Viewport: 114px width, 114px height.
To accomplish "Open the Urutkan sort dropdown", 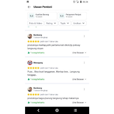I will [x=79, y=23].
